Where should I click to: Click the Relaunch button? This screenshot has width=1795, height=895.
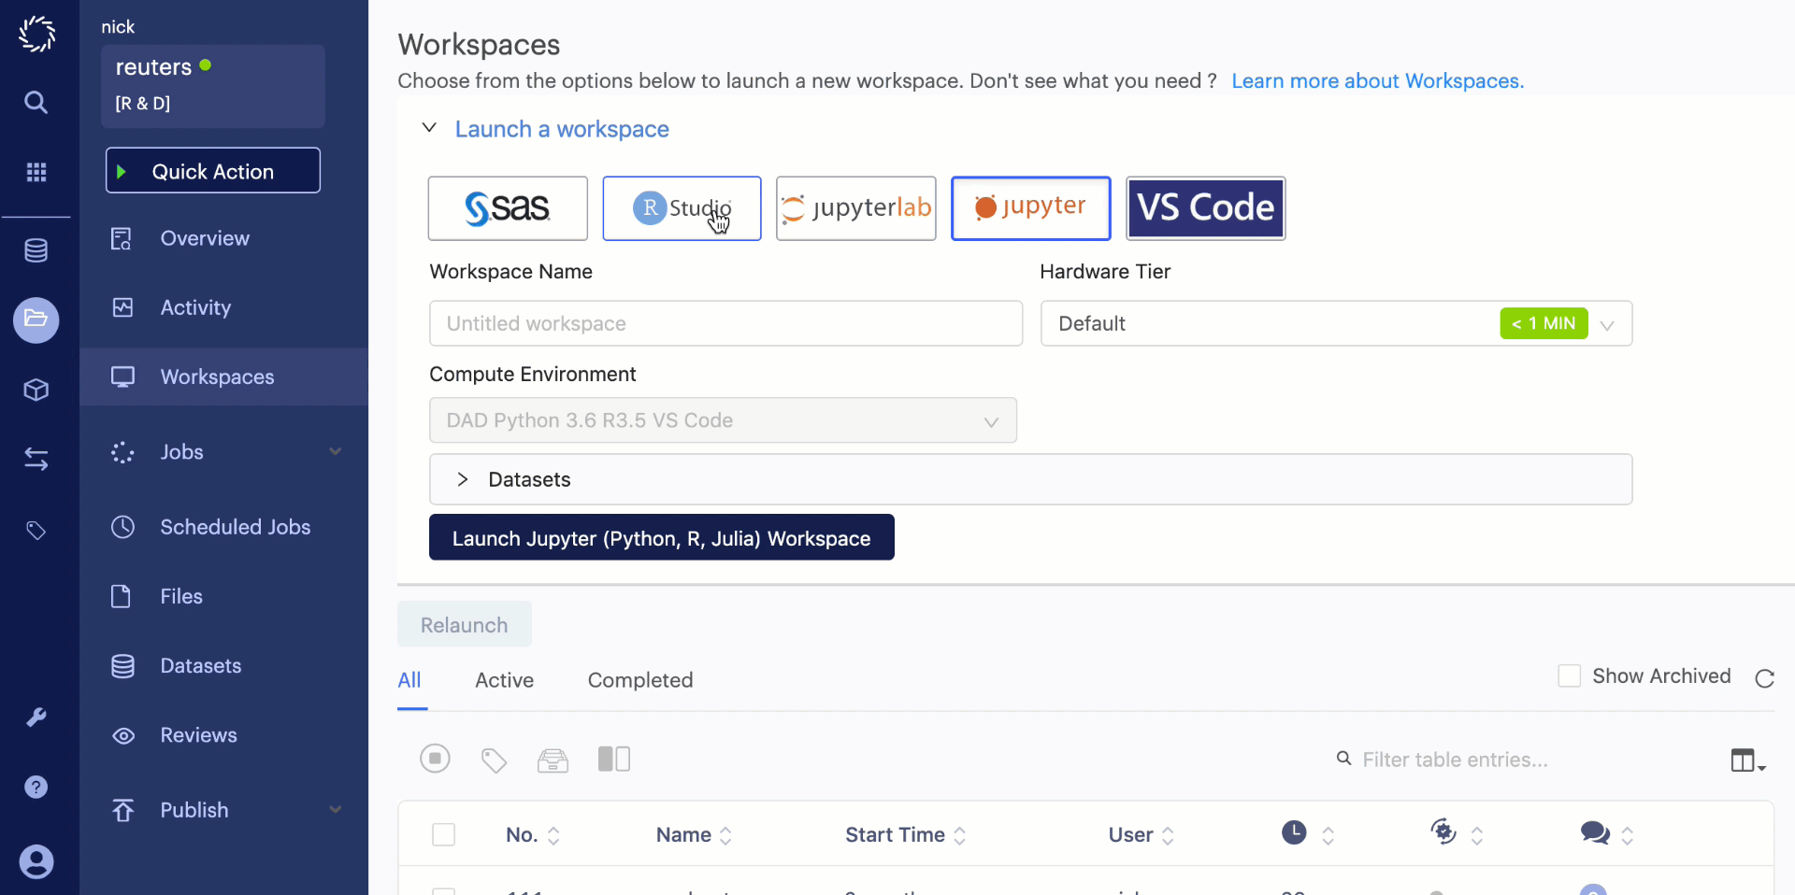pos(465,624)
